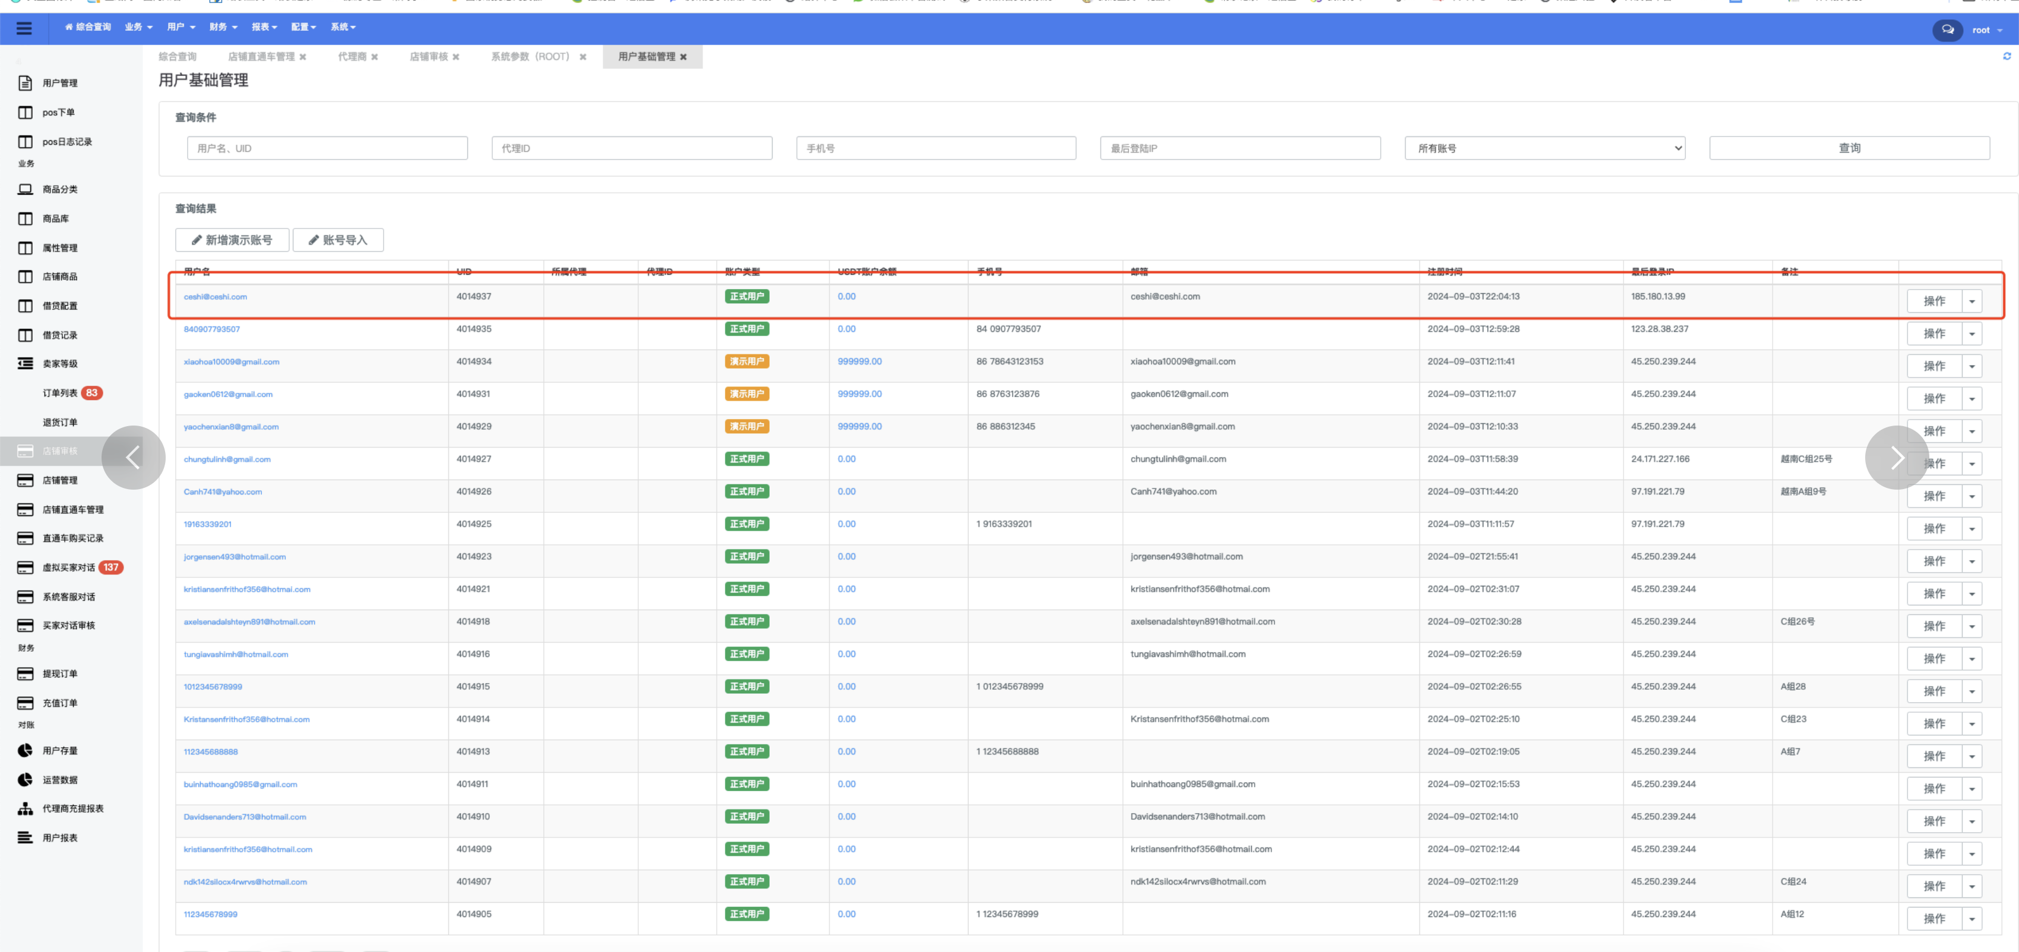Click the 查询 search button
This screenshot has height=952, width=2019.
pos(1850,148)
